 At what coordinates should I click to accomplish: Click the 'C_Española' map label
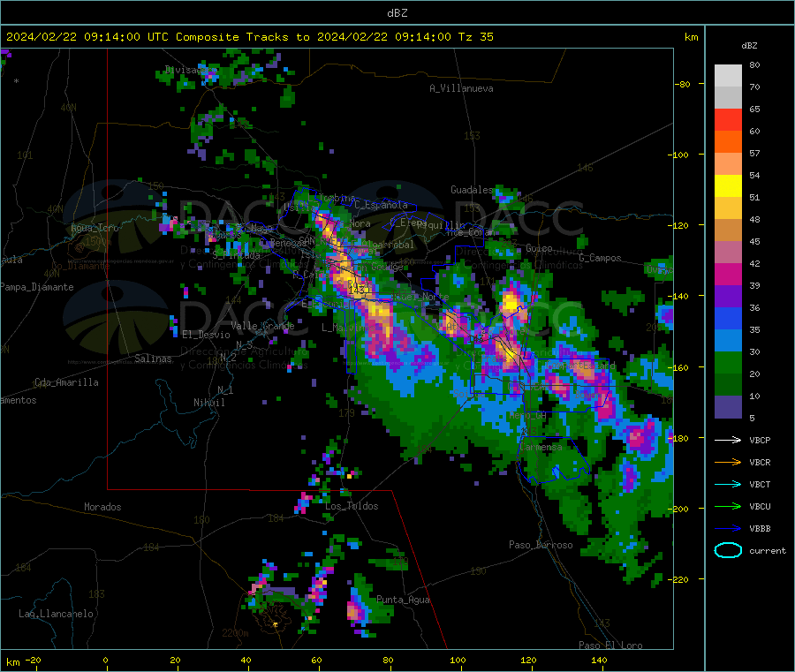pos(382,205)
